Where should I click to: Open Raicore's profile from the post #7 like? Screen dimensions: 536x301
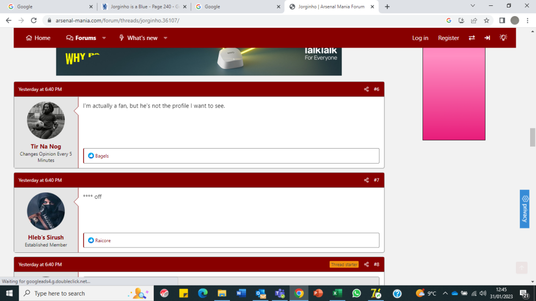tap(103, 241)
